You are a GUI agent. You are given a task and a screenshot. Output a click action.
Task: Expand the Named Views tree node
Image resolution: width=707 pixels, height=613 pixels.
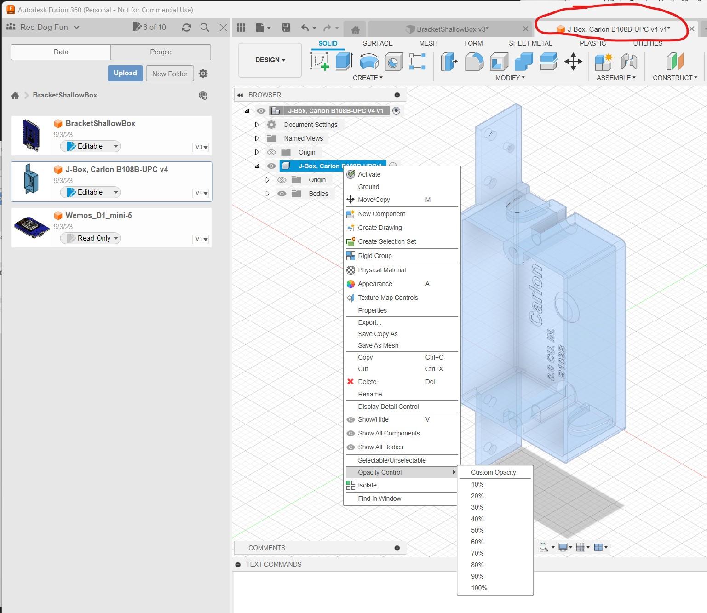click(257, 138)
